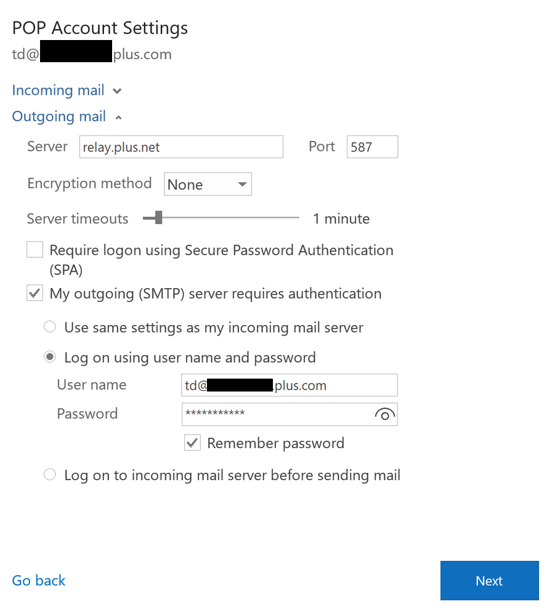Click the User name text box
This screenshot has width=555, height=615.
pos(290,385)
